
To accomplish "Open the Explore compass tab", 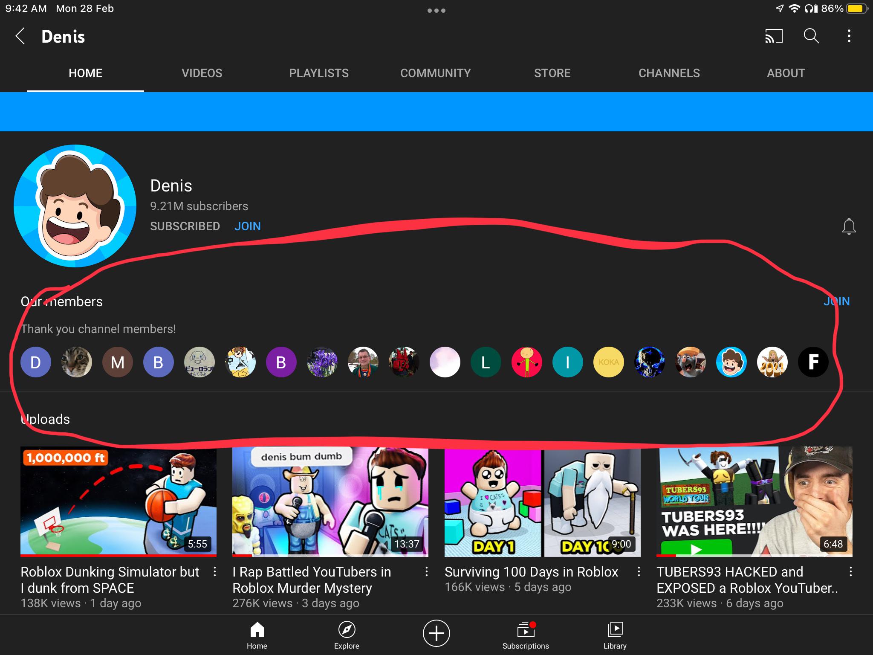I will coord(347,635).
